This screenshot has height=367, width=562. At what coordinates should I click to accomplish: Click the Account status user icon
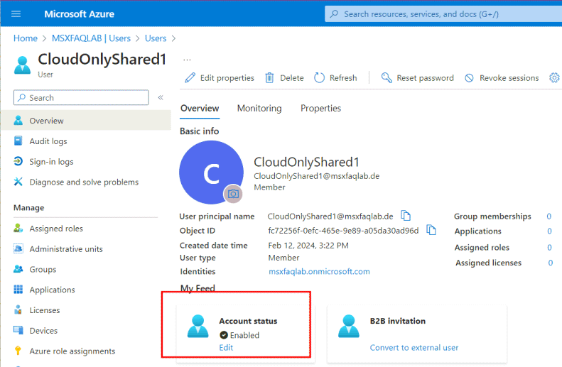pos(198,326)
